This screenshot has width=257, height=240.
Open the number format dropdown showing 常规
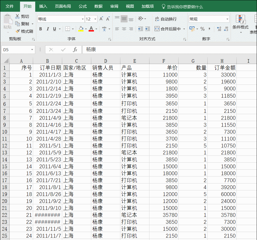point(227,19)
